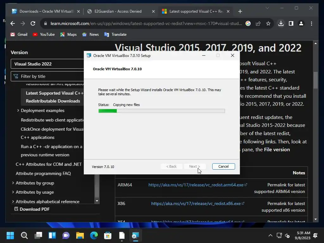Open Attribute programming FAQ item
The height and width of the screenshot is (243, 324).
43,174
